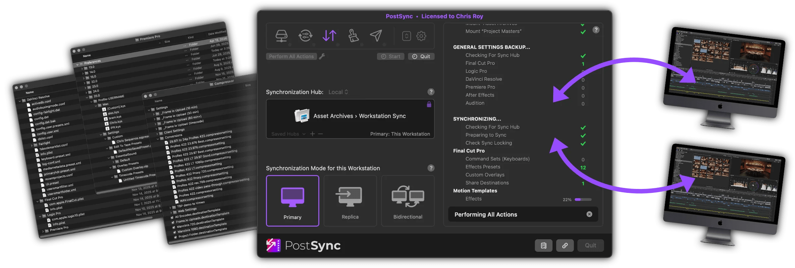
Task: Click Perform All Actions button
Action: click(291, 57)
